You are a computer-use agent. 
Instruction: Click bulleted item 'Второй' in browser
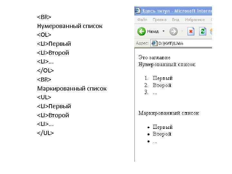pos(162,134)
